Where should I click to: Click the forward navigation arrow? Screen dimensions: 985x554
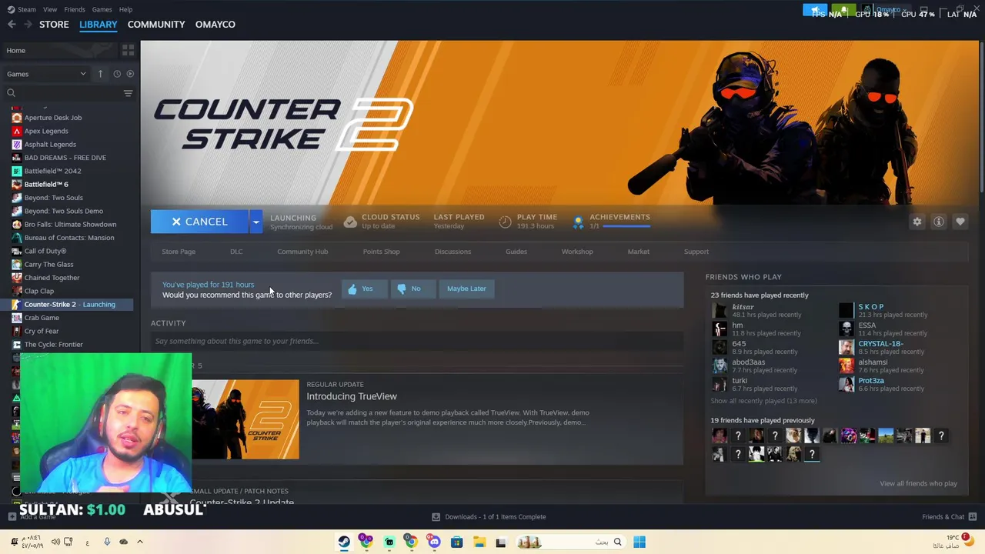coord(28,25)
